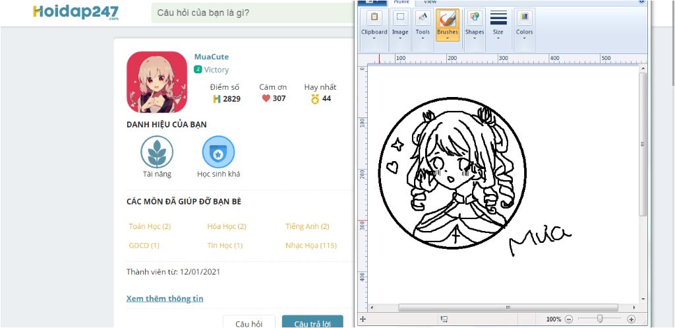Viewport: 675px width, 328px height.
Task: Click the DANH HIỆU CỦA BẠN heading
Action: click(x=167, y=125)
